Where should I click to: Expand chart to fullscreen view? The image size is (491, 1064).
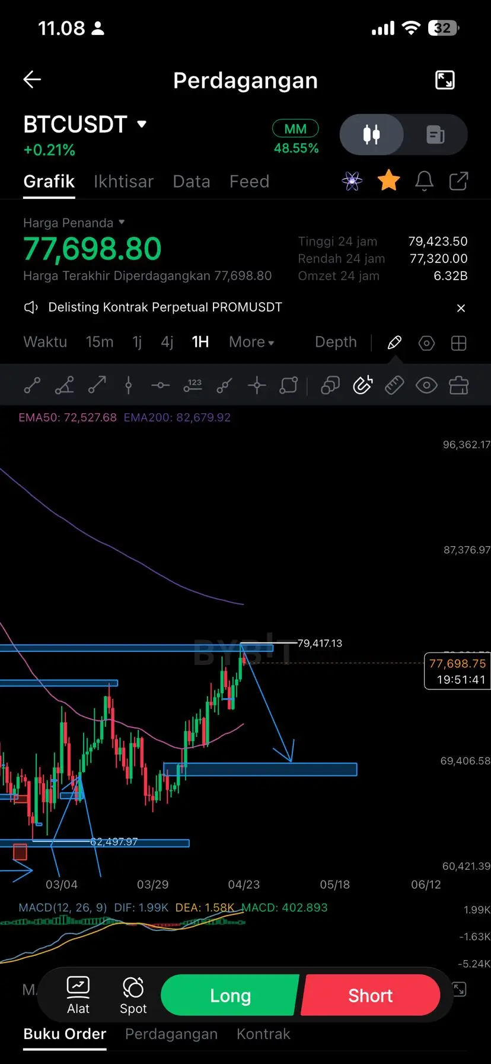[x=445, y=80]
